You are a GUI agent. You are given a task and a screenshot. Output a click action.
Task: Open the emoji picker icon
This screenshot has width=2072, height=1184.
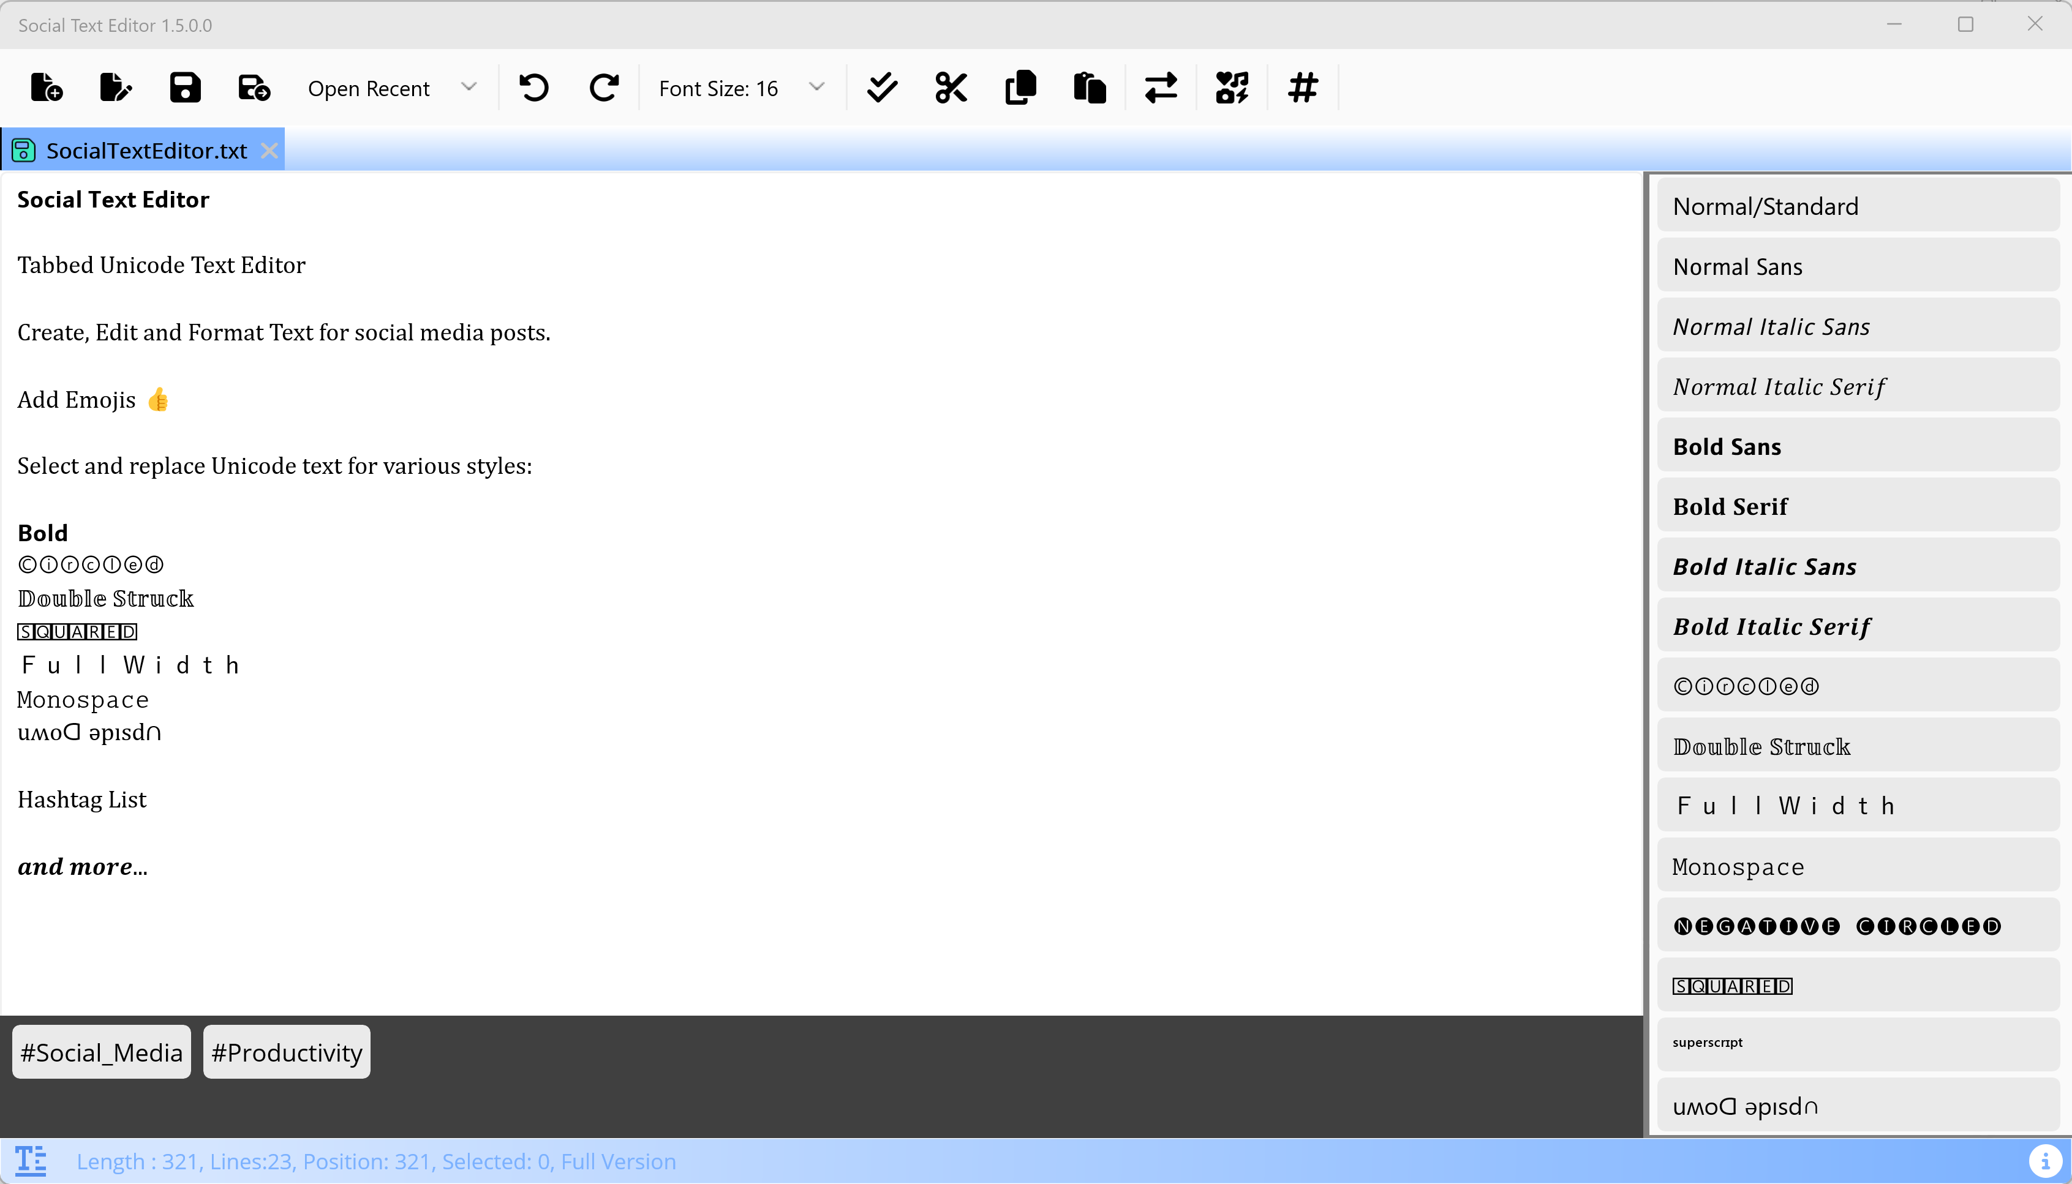click(1231, 87)
